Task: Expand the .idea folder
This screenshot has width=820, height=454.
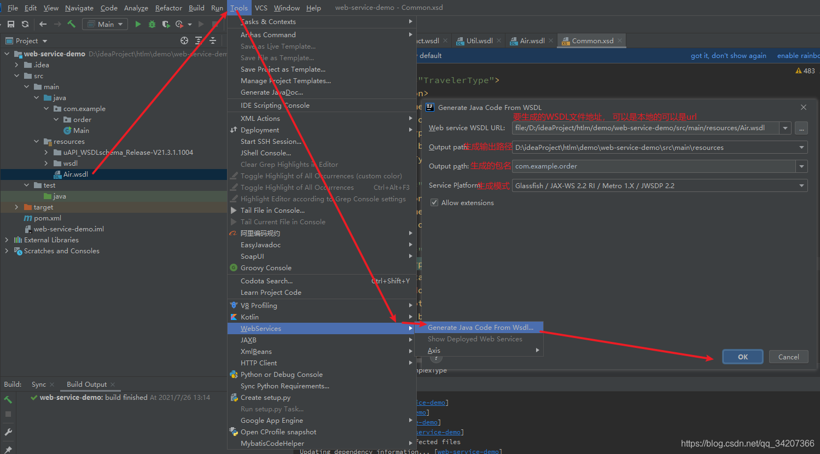Action: coord(17,65)
